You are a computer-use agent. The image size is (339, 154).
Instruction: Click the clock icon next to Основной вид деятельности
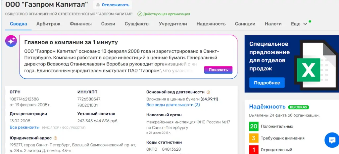click(x=208, y=92)
